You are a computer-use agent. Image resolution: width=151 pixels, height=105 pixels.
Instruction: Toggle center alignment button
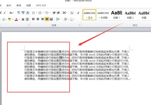[x=38, y=19]
